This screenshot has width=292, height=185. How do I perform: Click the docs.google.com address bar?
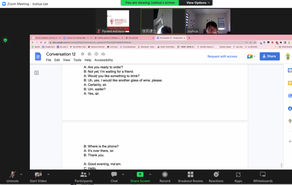145,43
